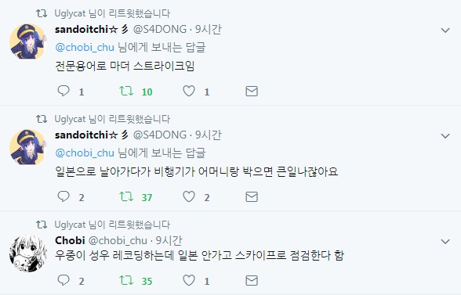Viewport: 461px width, 295px height.
Task: Send Chobi's tweet via envelope icon
Action: click(x=252, y=281)
